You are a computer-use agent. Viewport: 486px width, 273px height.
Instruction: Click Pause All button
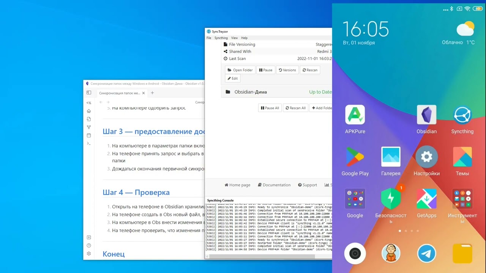(x=270, y=108)
